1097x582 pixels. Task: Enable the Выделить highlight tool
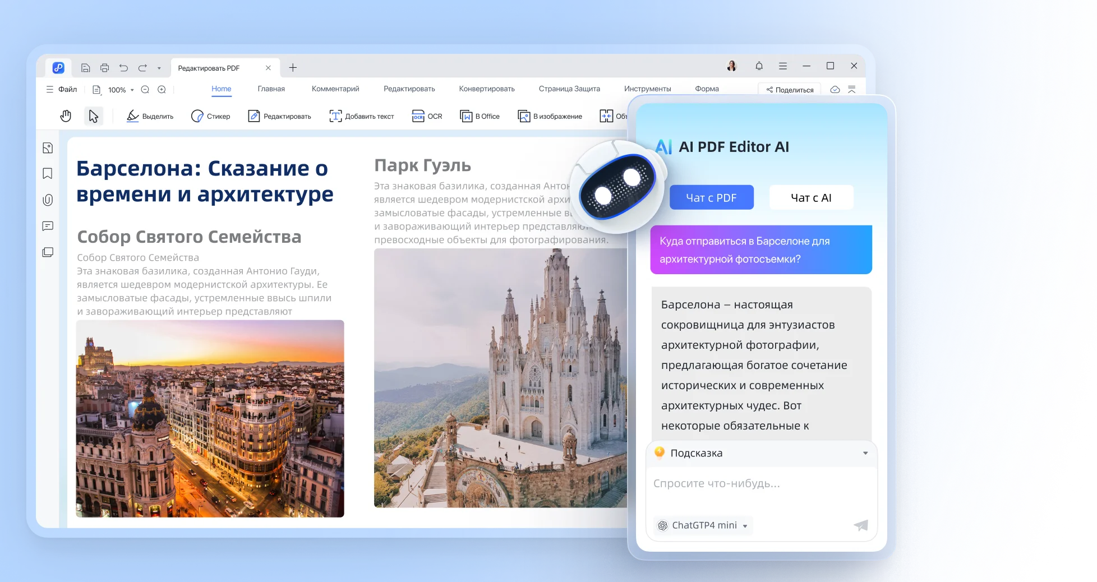[149, 116]
